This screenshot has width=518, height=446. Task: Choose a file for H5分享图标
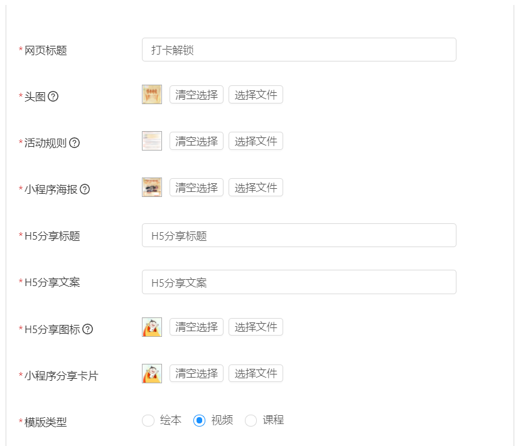click(x=256, y=327)
